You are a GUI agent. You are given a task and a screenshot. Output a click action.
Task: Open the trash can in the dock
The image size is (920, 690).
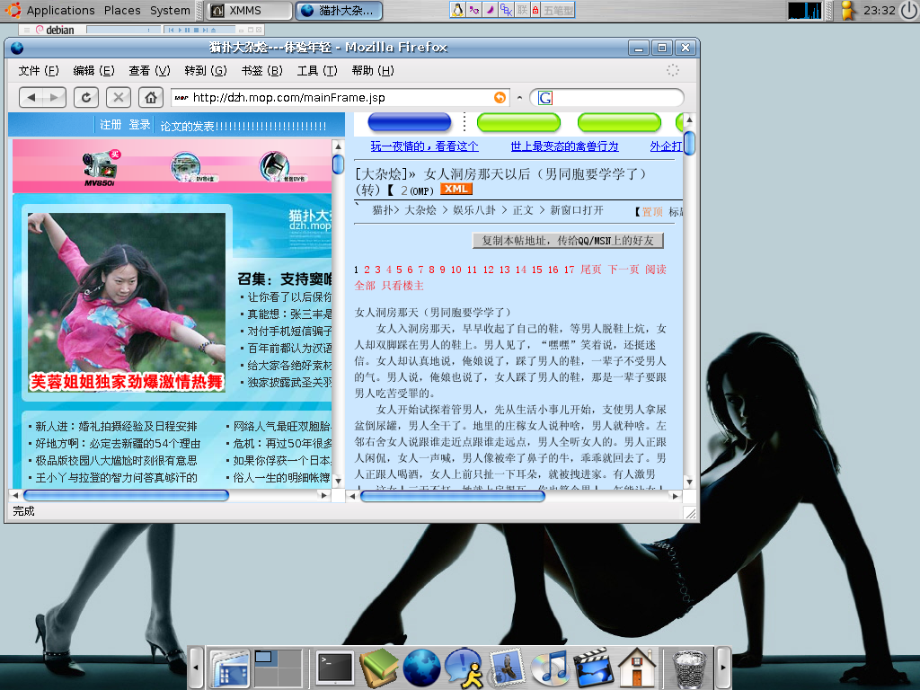[x=687, y=668]
